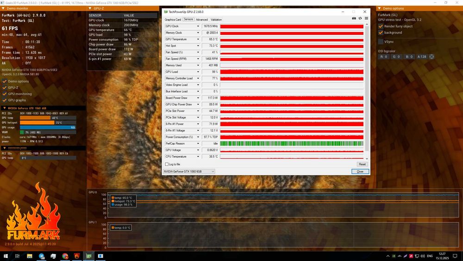This screenshot has width=463, height=261.
Task: Toggle the GPU graphs checkbox
Action: click(x=5, y=100)
